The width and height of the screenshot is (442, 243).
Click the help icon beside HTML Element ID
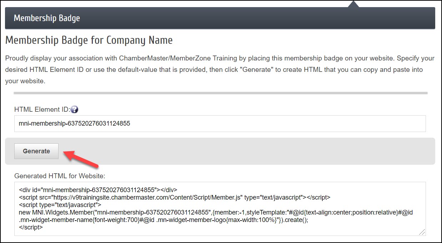pyautogui.click(x=74, y=110)
